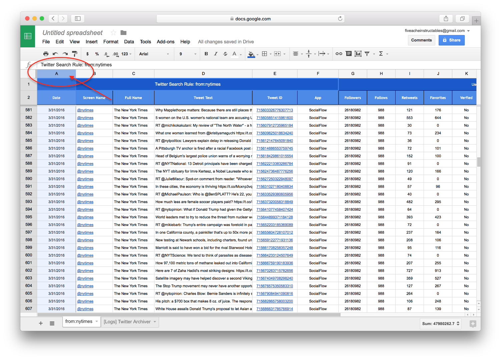Open the filter tool icon

click(367, 54)
